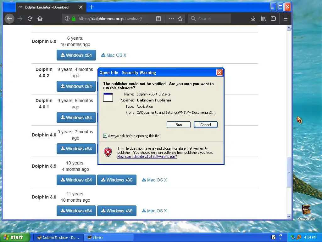
Task: Click the green padlock security icon
Action: click(74, 19)
